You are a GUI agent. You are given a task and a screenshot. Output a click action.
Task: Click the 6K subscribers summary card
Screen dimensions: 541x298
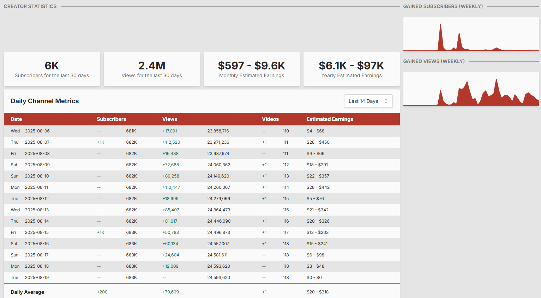[52, 69]
